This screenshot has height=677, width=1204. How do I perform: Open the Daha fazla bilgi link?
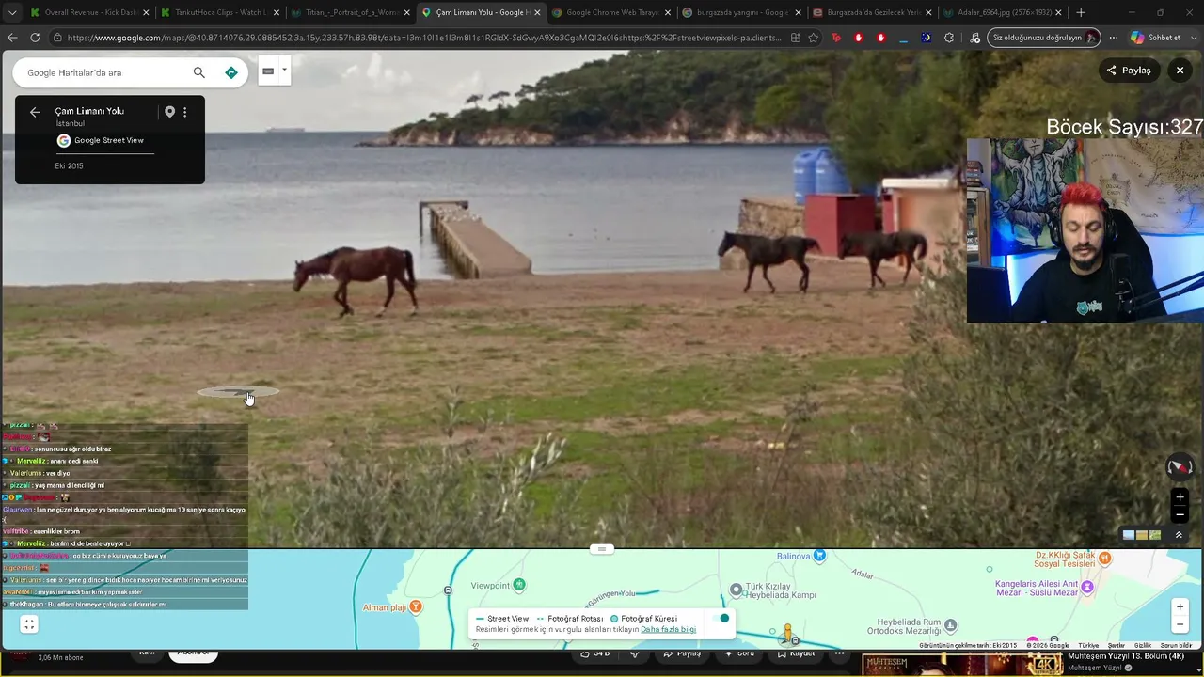point(669,629)
